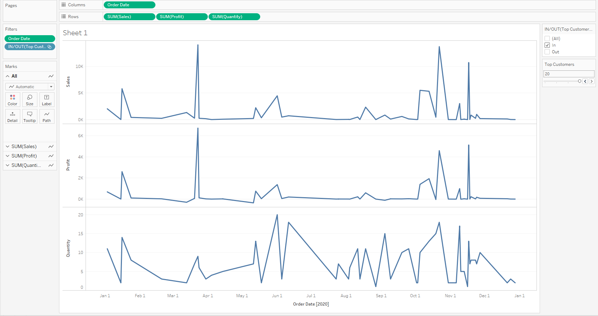Expand the SUM(Sales) marks section
Viewport: 598px width, 316px height.
coord(8,146)
